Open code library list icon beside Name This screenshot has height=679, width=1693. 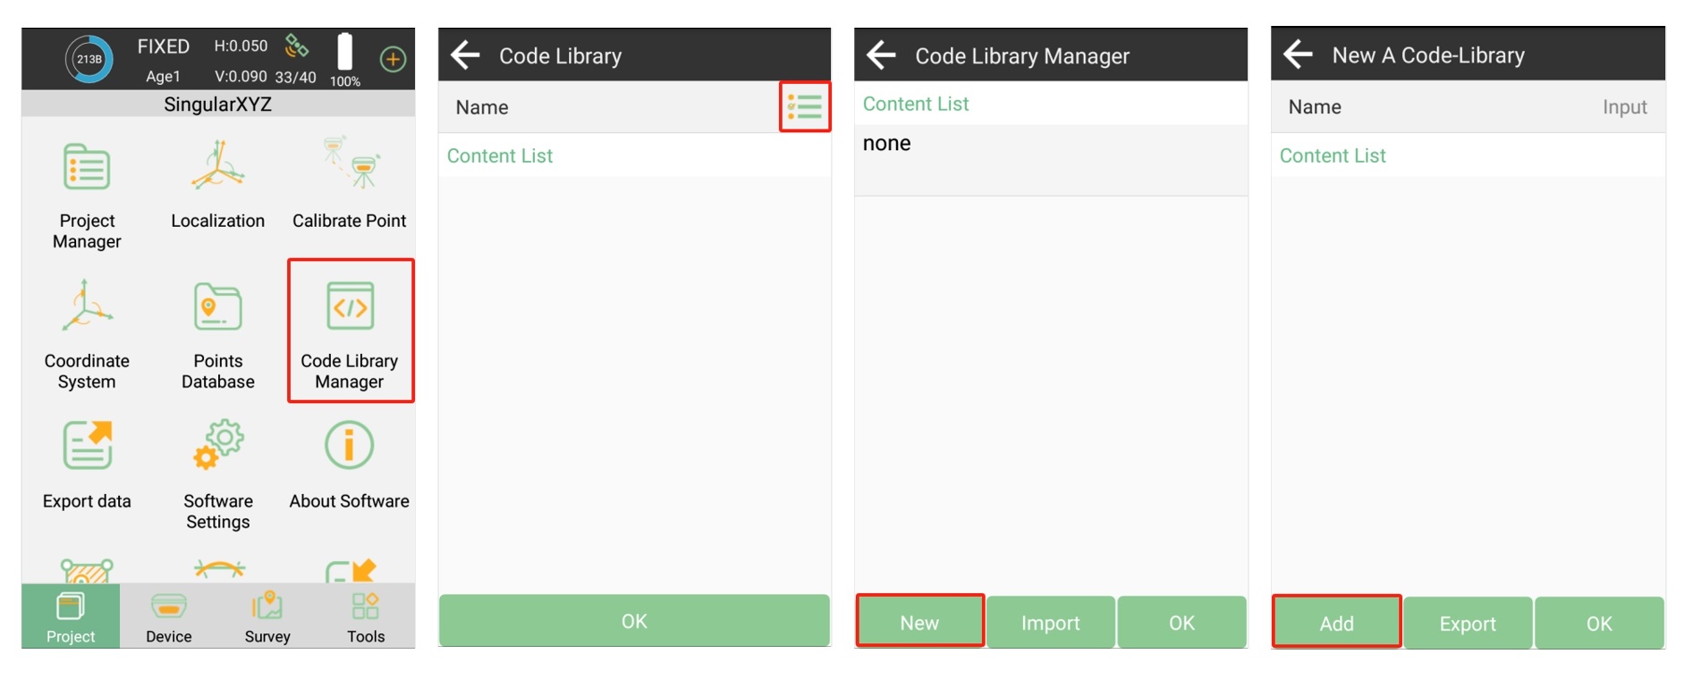pyautogui.click(x=804, y=107)
